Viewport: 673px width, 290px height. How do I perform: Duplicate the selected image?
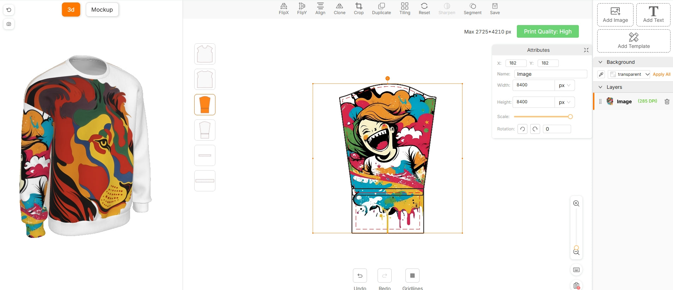click(x=381, y=9)
